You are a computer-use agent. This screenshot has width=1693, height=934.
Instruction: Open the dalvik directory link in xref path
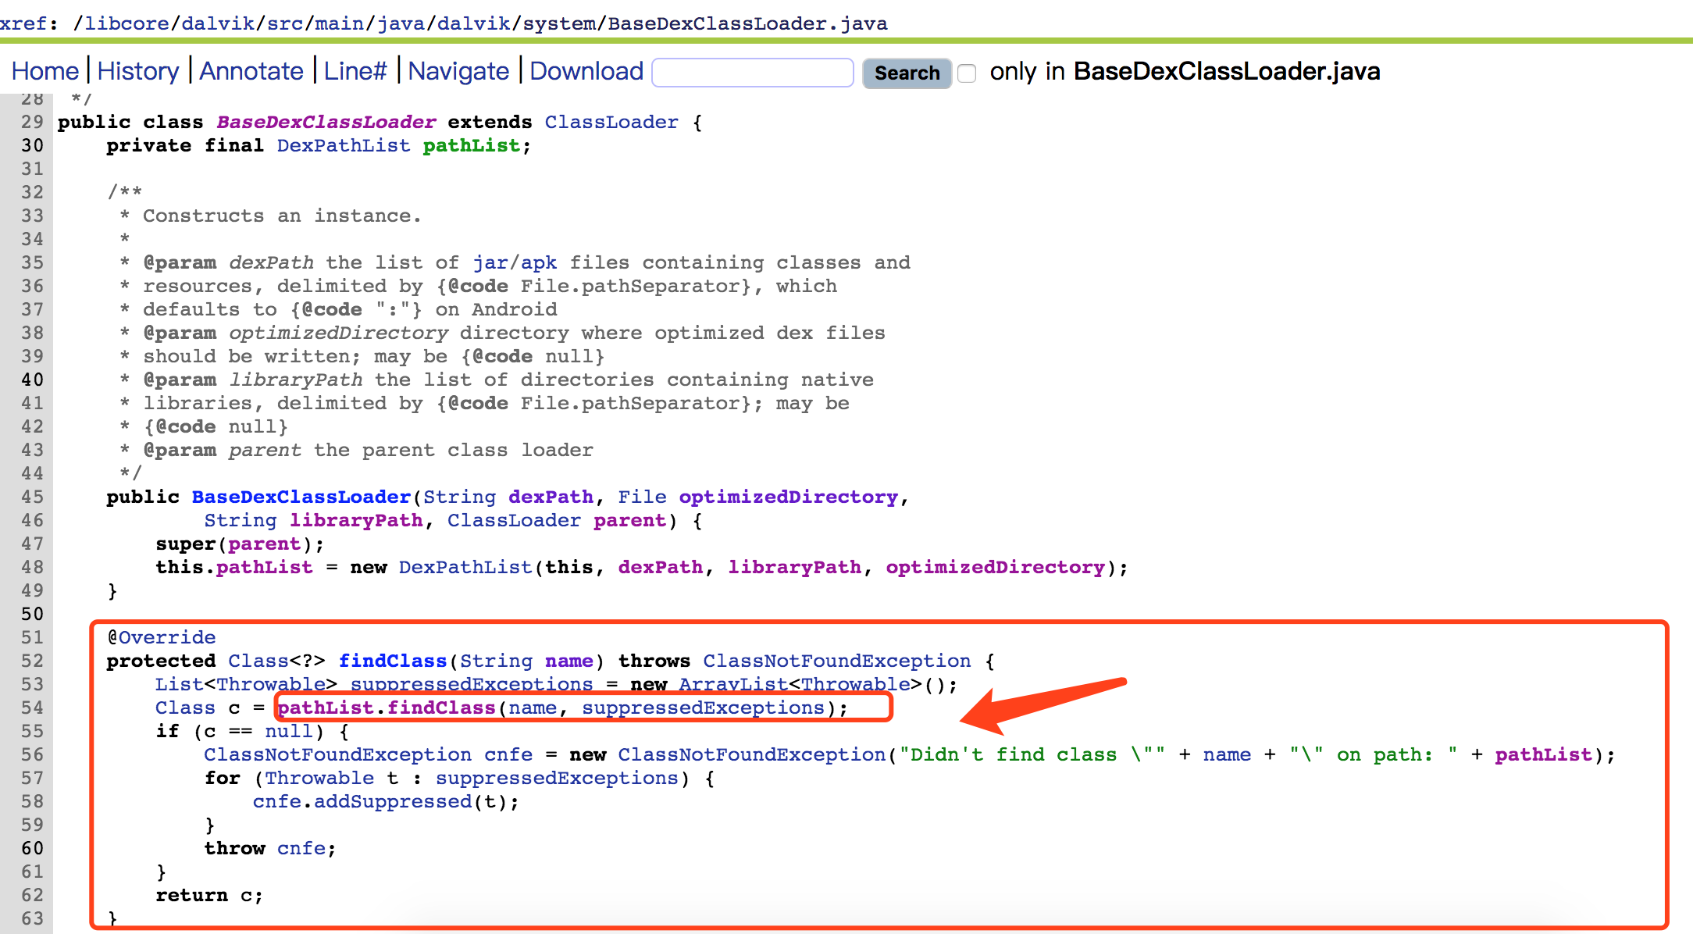[x=218, y=23]
